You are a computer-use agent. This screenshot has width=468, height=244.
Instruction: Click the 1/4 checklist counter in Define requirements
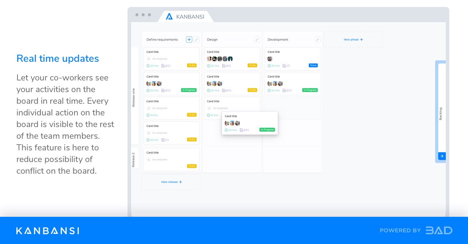tap(165, 140)
